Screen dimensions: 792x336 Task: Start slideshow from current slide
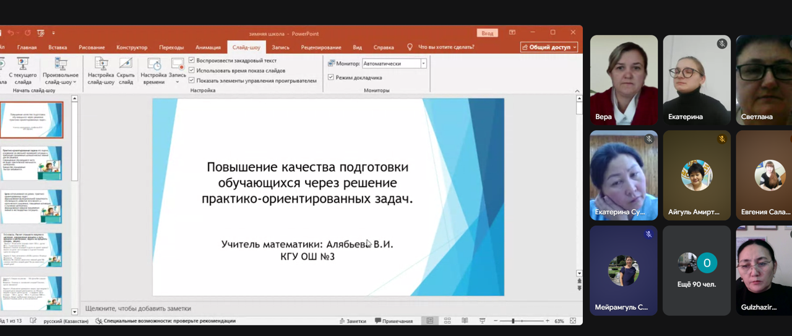pos(23,70)
